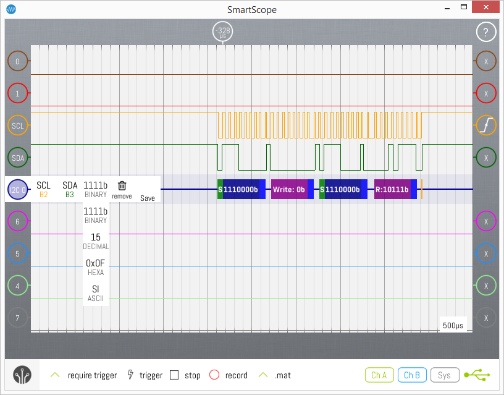Viewport: 504px width, 395px height.
Task: Click the -328 µs trigger position marker
Action: point(222,32)
